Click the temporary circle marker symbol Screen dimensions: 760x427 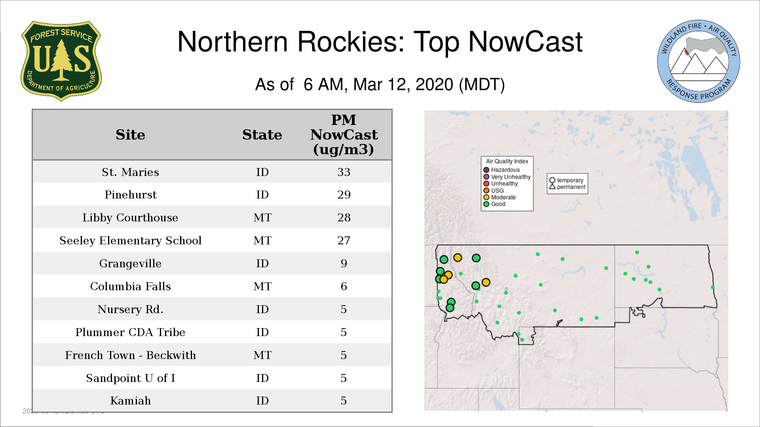552,180
